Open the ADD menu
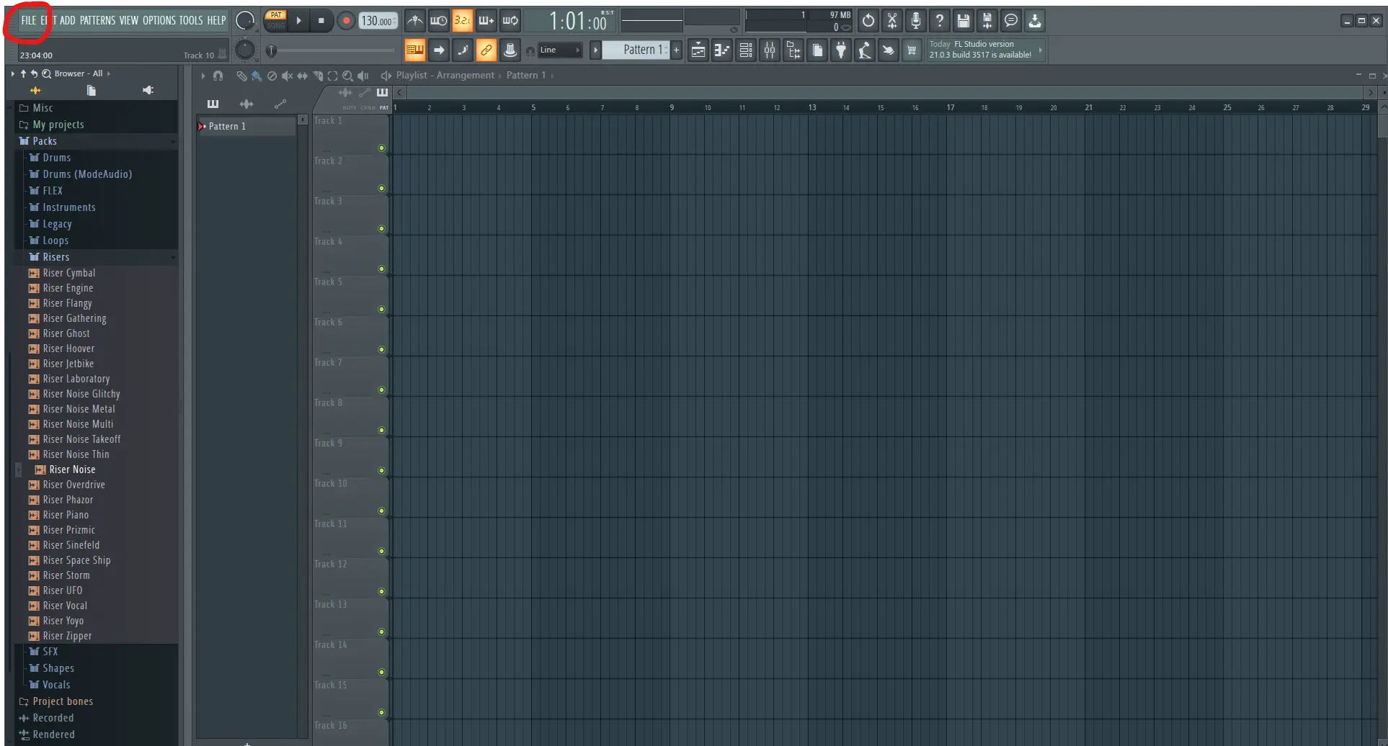Viewport: 1388px width, 746px height. coord(67,20)
